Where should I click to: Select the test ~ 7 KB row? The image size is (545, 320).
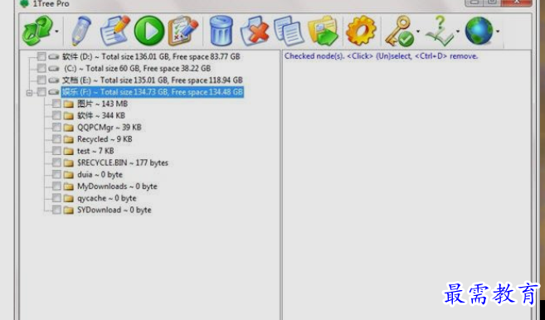pyautogui.click(x=95, y=151)
